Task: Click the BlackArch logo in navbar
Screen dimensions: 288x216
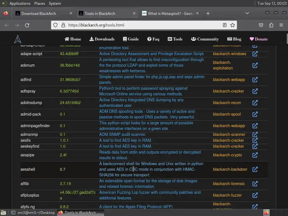Action: (x=18, y=39)
